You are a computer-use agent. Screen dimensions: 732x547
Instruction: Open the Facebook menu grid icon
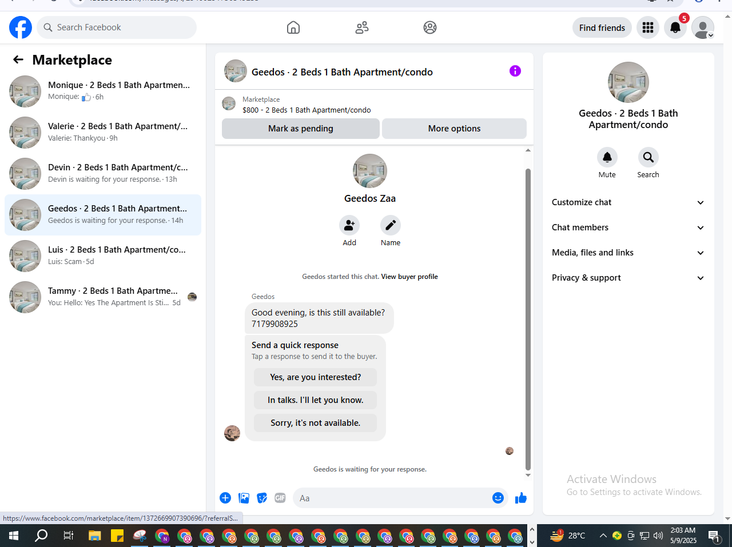click(x=648, y=27)
